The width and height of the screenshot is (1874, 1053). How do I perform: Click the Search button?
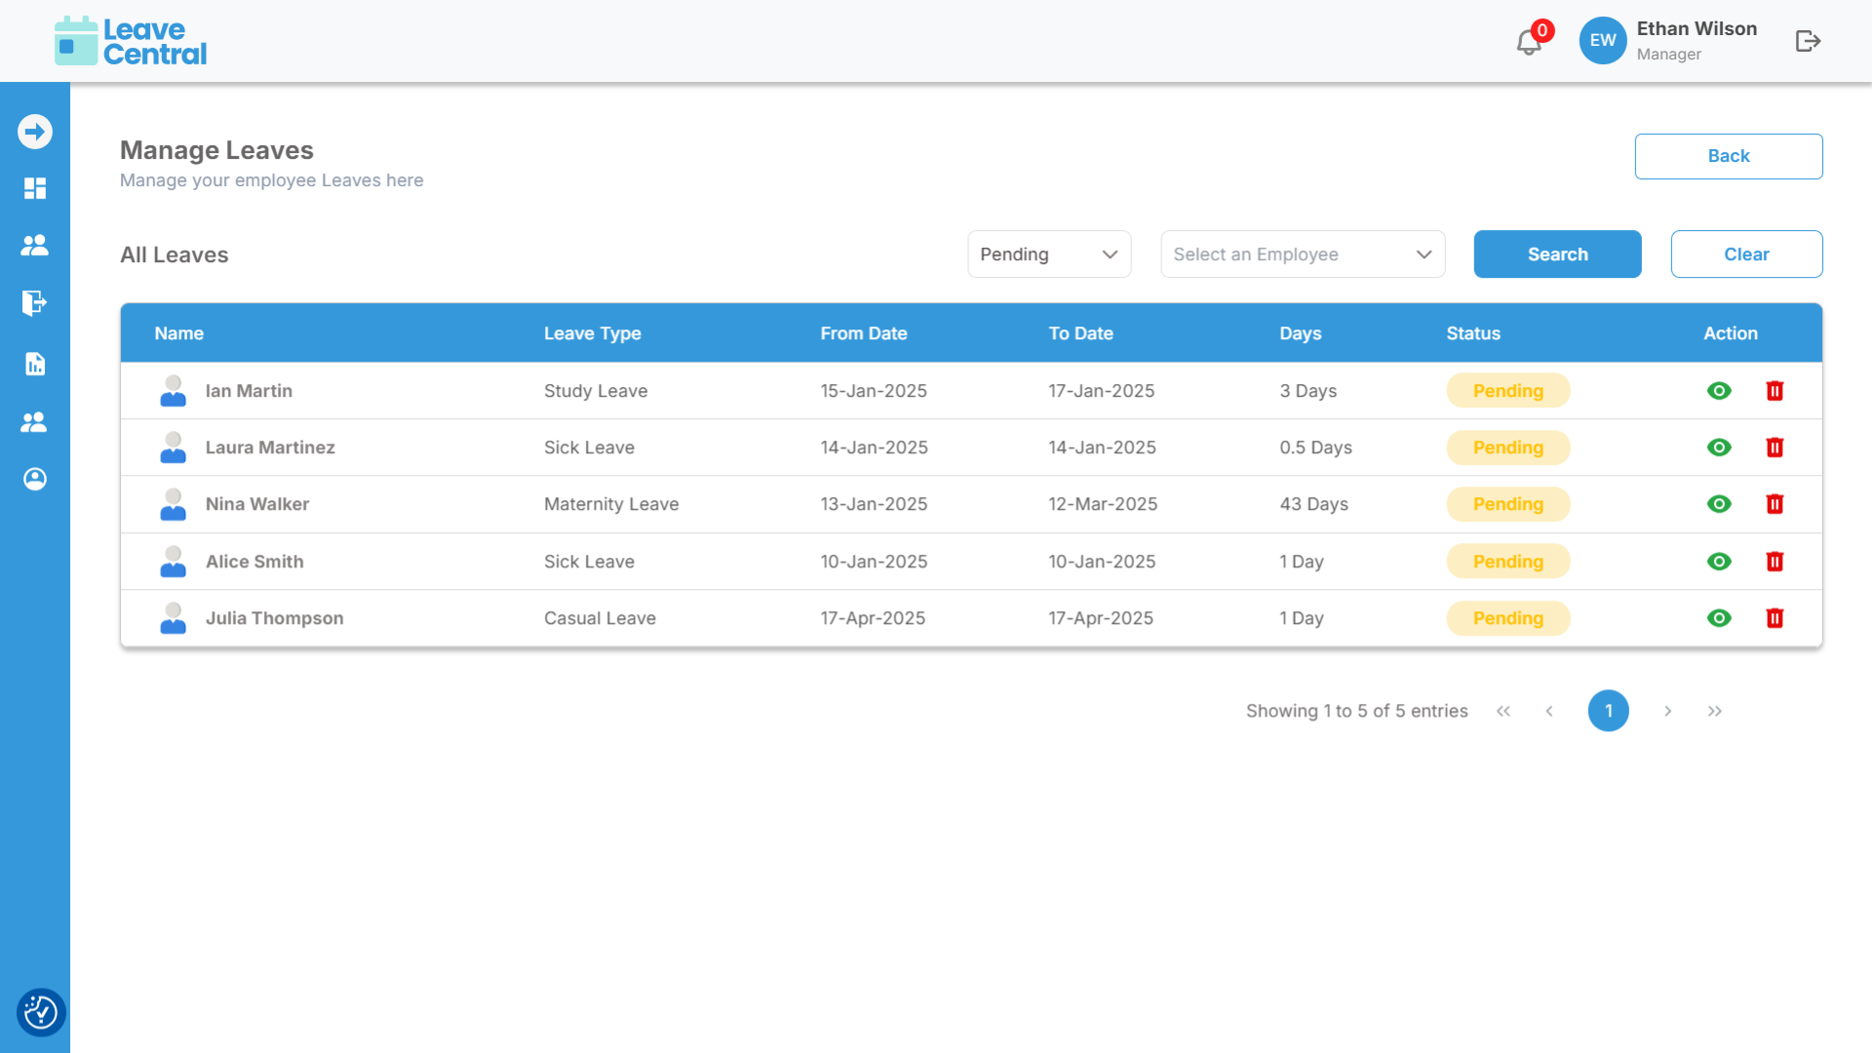point(1557,254)
